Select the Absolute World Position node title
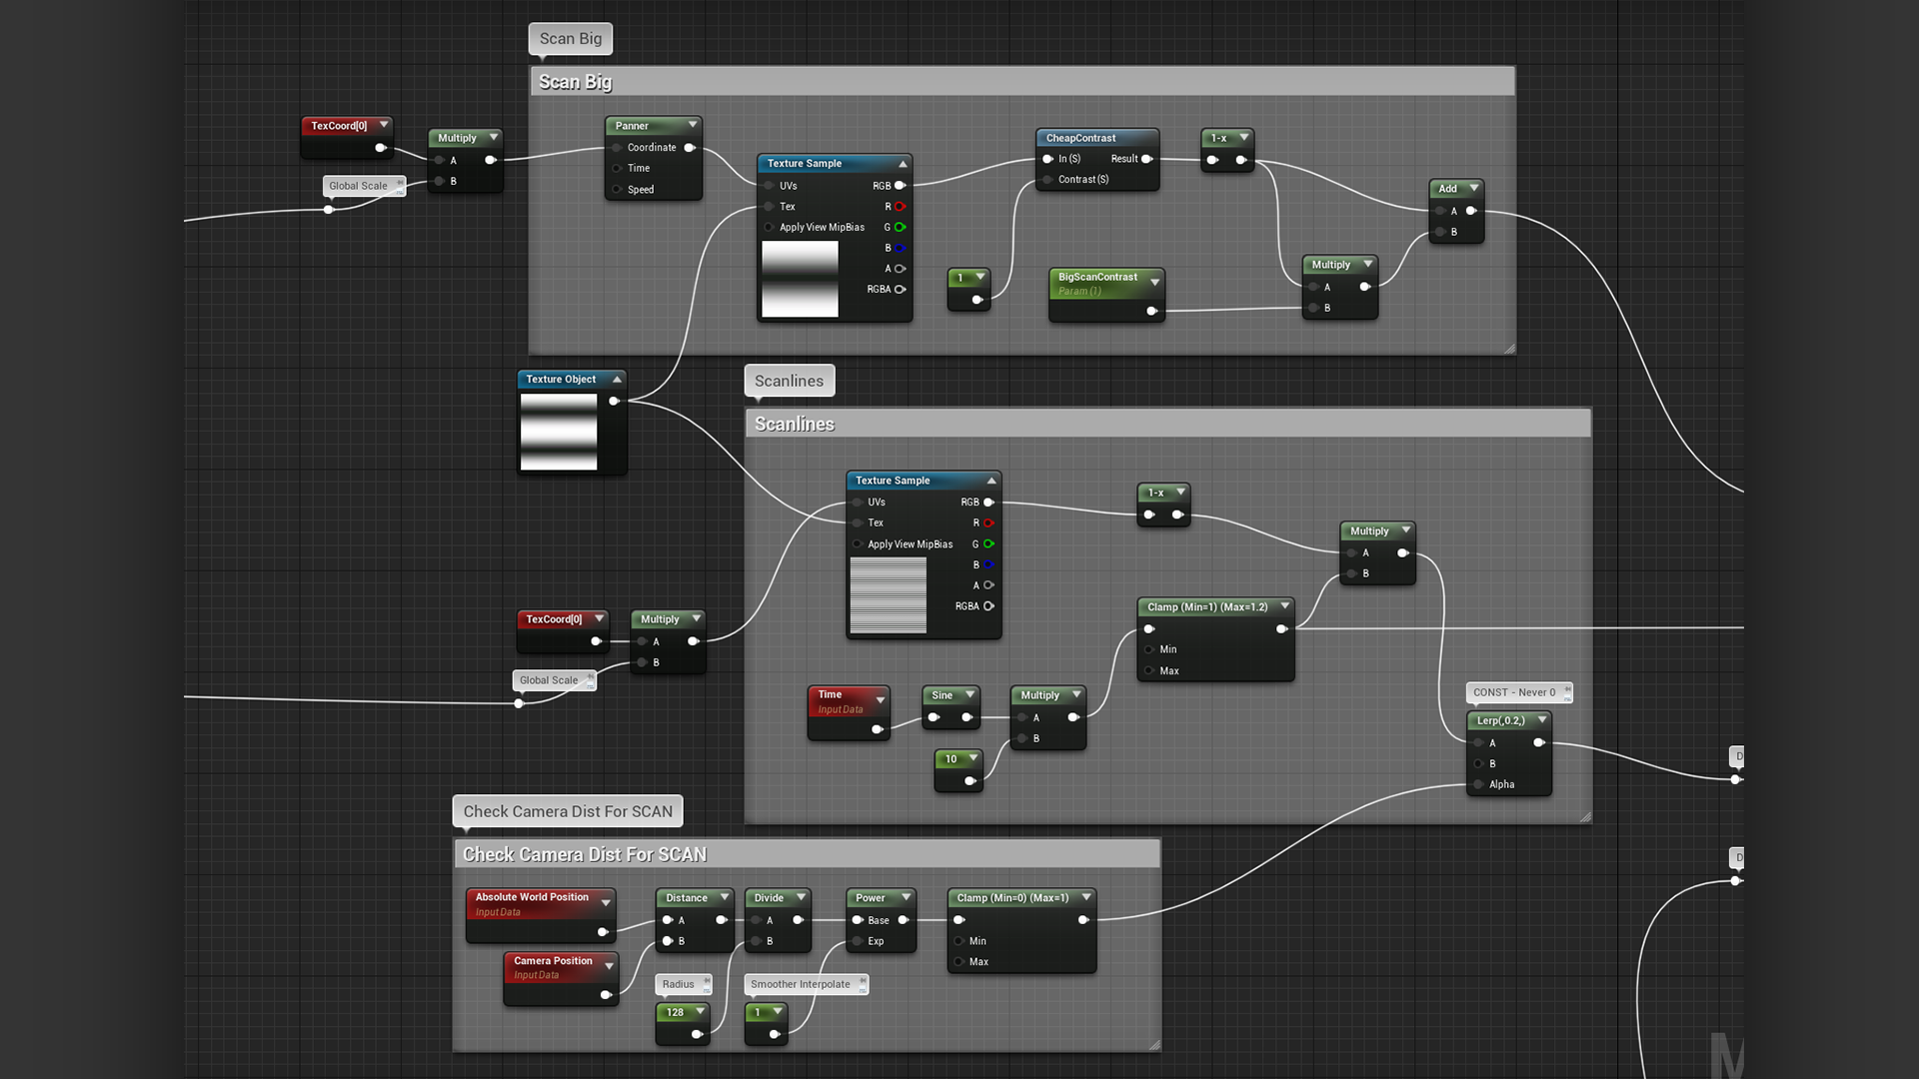The image size is (1919, 1079). click(532, 897)
